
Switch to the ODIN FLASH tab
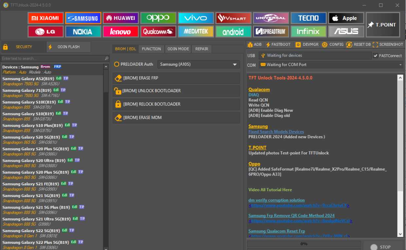68,47
